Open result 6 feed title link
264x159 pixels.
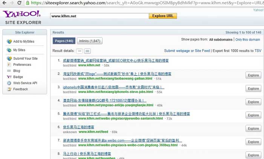tap(78, 127)
